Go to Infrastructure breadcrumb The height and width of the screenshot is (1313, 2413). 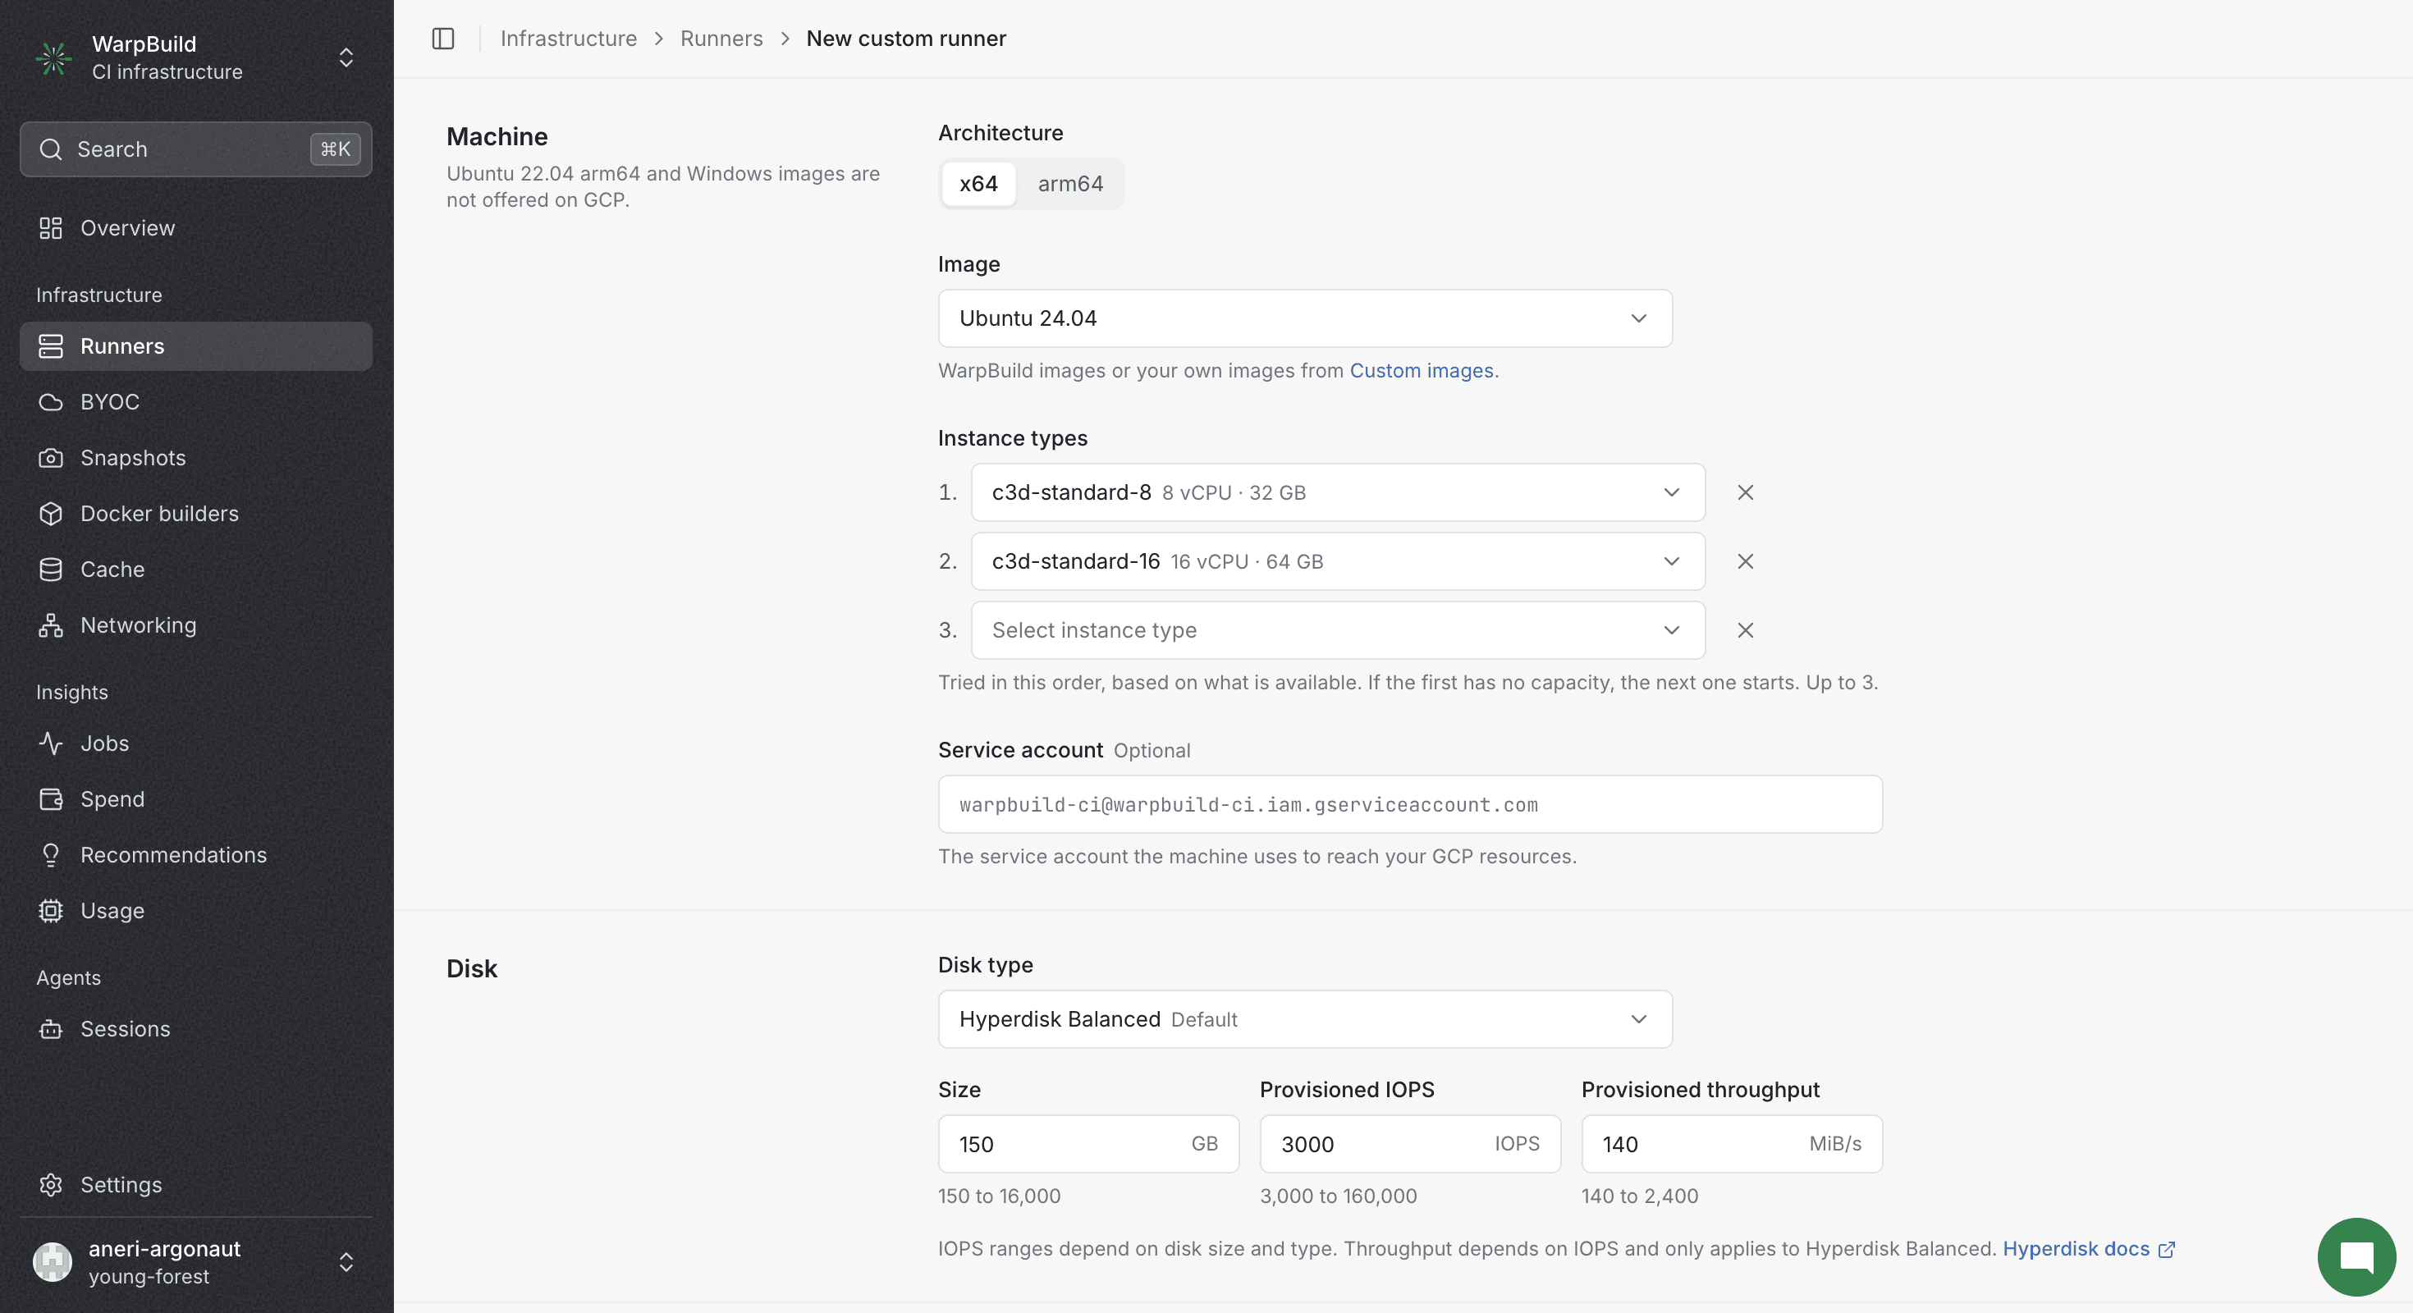[x=568, y=39]
